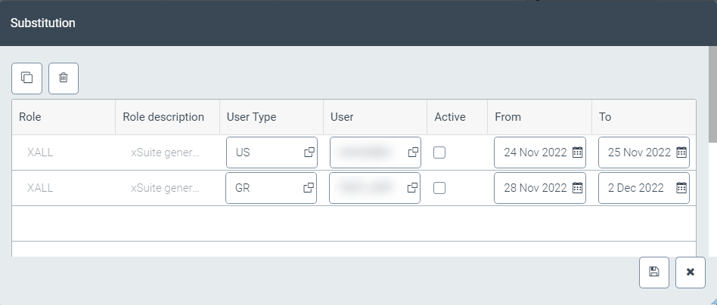This screenshot has height=305, width=717.
Task: Click the trash delete icon button
Action: coord(64,78)
